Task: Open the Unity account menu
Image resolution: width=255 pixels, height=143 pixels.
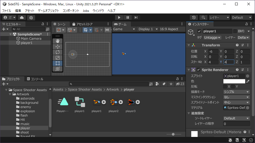Action: pos(10,17)
